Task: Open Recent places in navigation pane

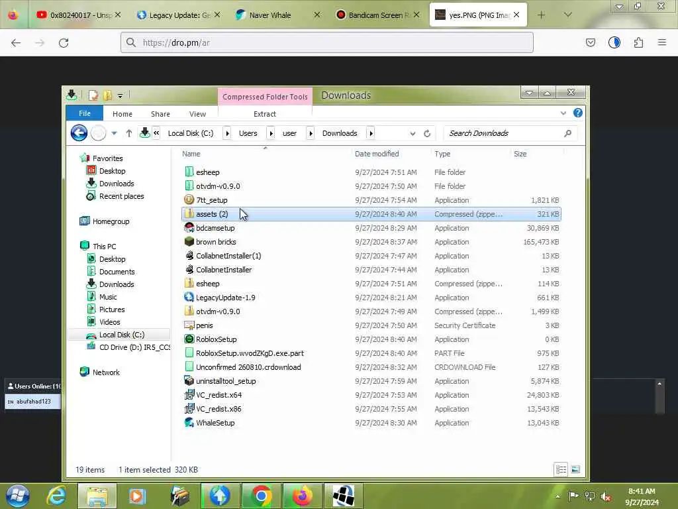Action: 122,196
